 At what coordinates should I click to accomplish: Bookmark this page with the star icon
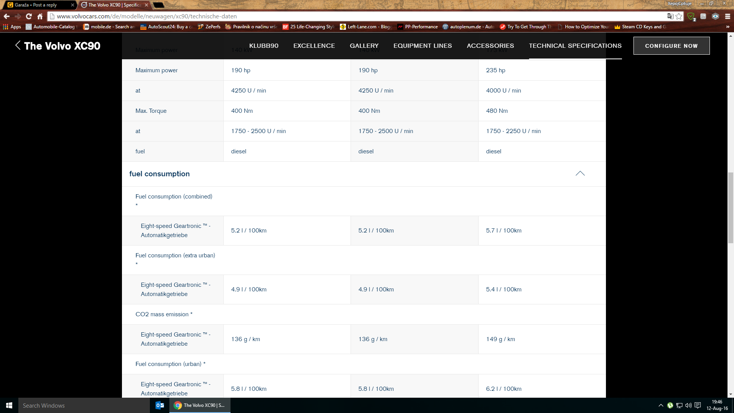coord(679,16)
